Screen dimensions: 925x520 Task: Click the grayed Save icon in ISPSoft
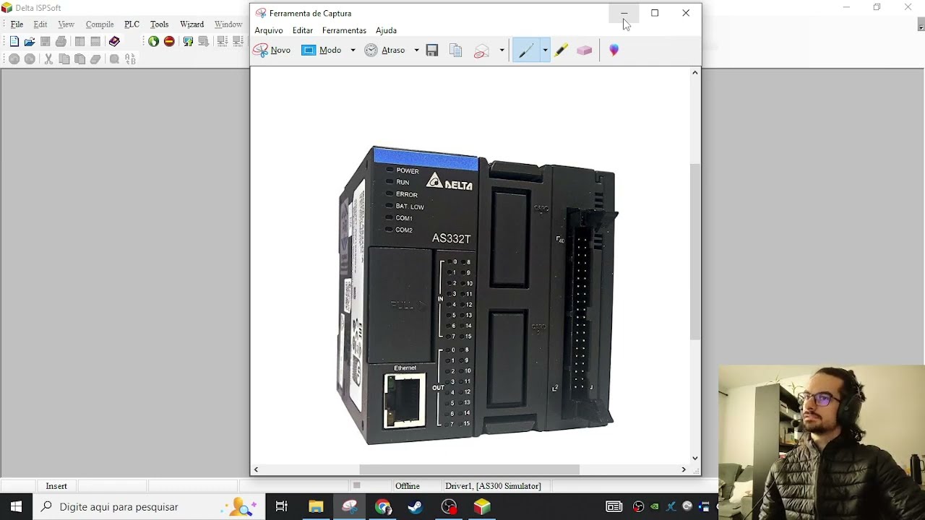tap(46, 42)
